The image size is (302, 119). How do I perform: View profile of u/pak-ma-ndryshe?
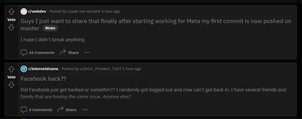click(84, 11)
